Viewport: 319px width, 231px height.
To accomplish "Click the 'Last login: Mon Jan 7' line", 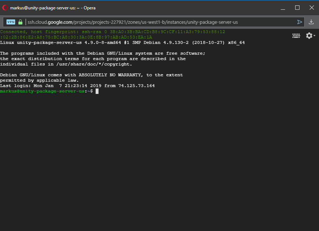I will (x=77, y=86).
